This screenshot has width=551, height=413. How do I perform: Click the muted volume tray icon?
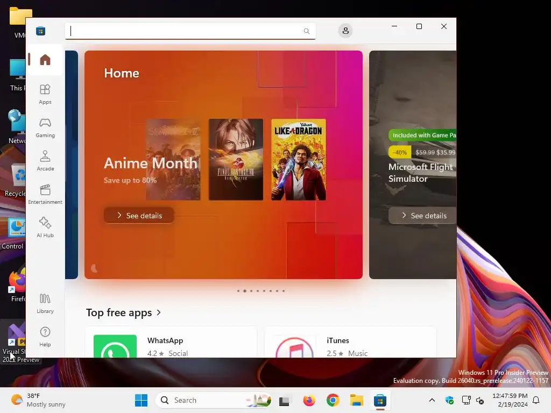[x=480, y=400]
